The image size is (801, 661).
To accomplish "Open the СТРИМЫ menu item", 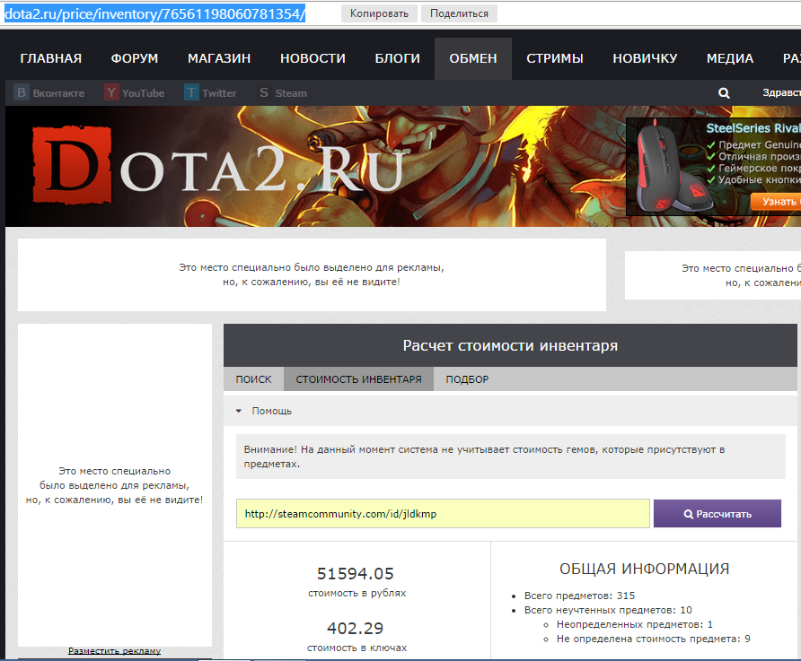I will click(555, 58).
